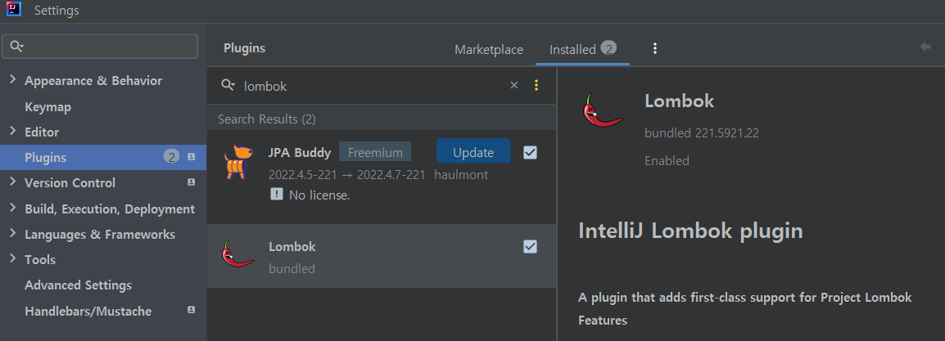Expand Build, Execution, Deployment section
Screen dimensions: 945x341
click(x=12, y=208)
